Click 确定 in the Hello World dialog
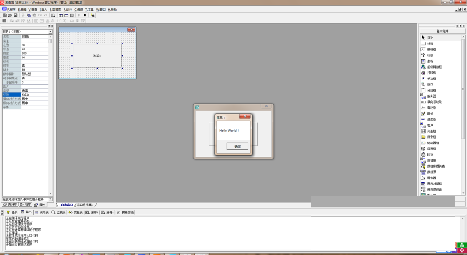Viewport: 467px width, 255px height. pos(237,146)
